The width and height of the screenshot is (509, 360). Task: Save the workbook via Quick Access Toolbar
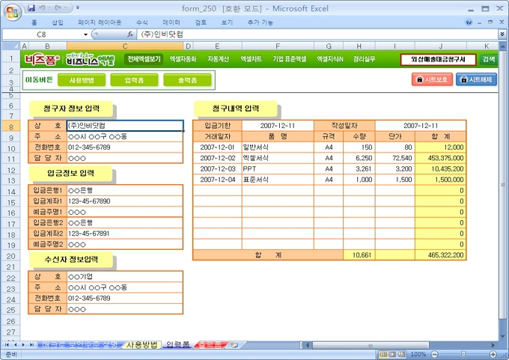click(x=31, y=7)
